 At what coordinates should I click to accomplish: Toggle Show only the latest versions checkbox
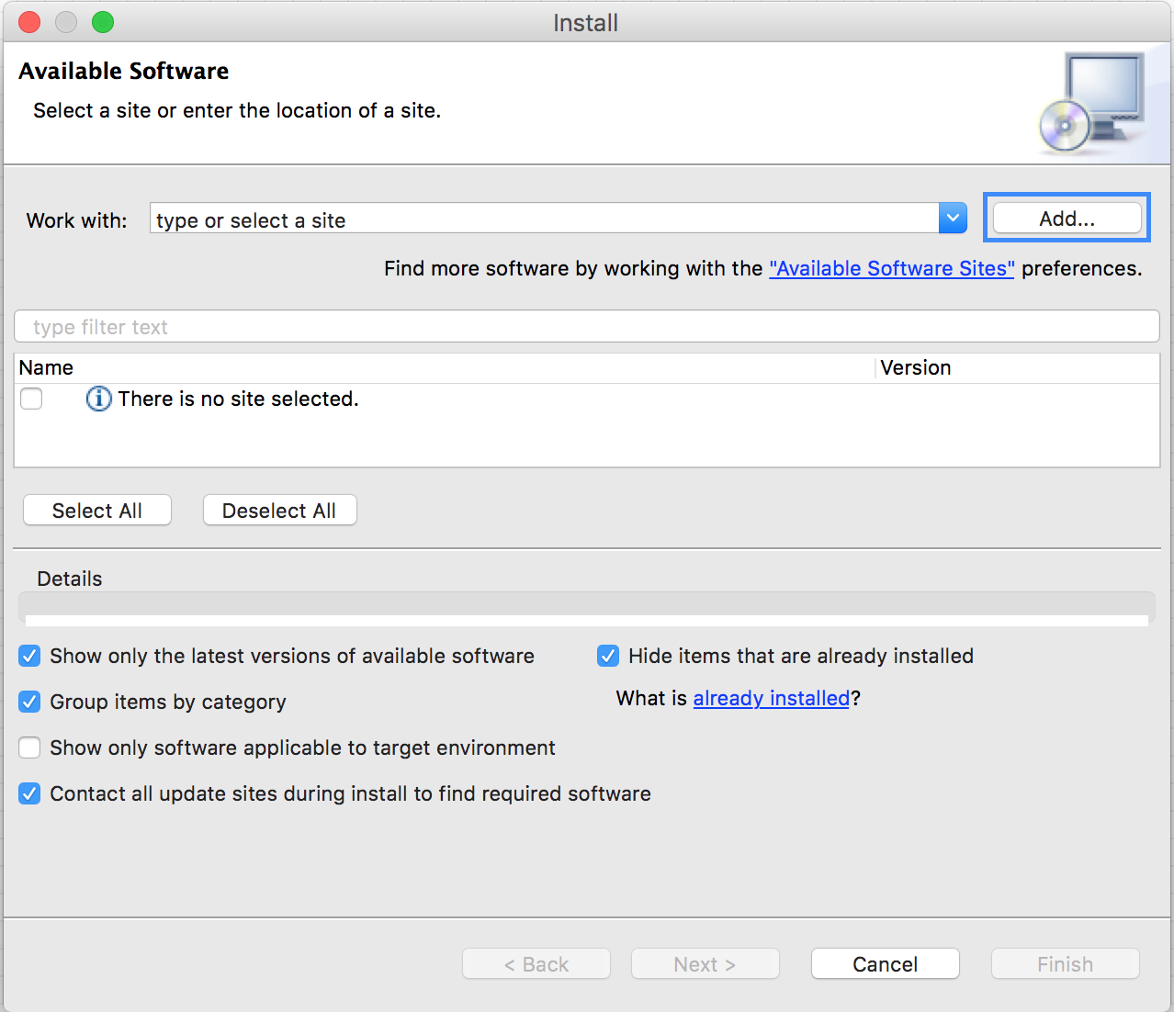click(x=29, y=656)
